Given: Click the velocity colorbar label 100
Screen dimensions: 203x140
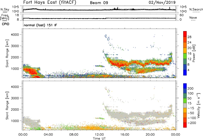Looking at the screenshot, I should tap(191, 94).
